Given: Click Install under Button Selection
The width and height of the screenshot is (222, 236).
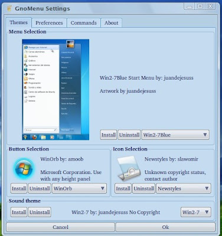Looking at the screenshot, I should [x=19, y=188].
